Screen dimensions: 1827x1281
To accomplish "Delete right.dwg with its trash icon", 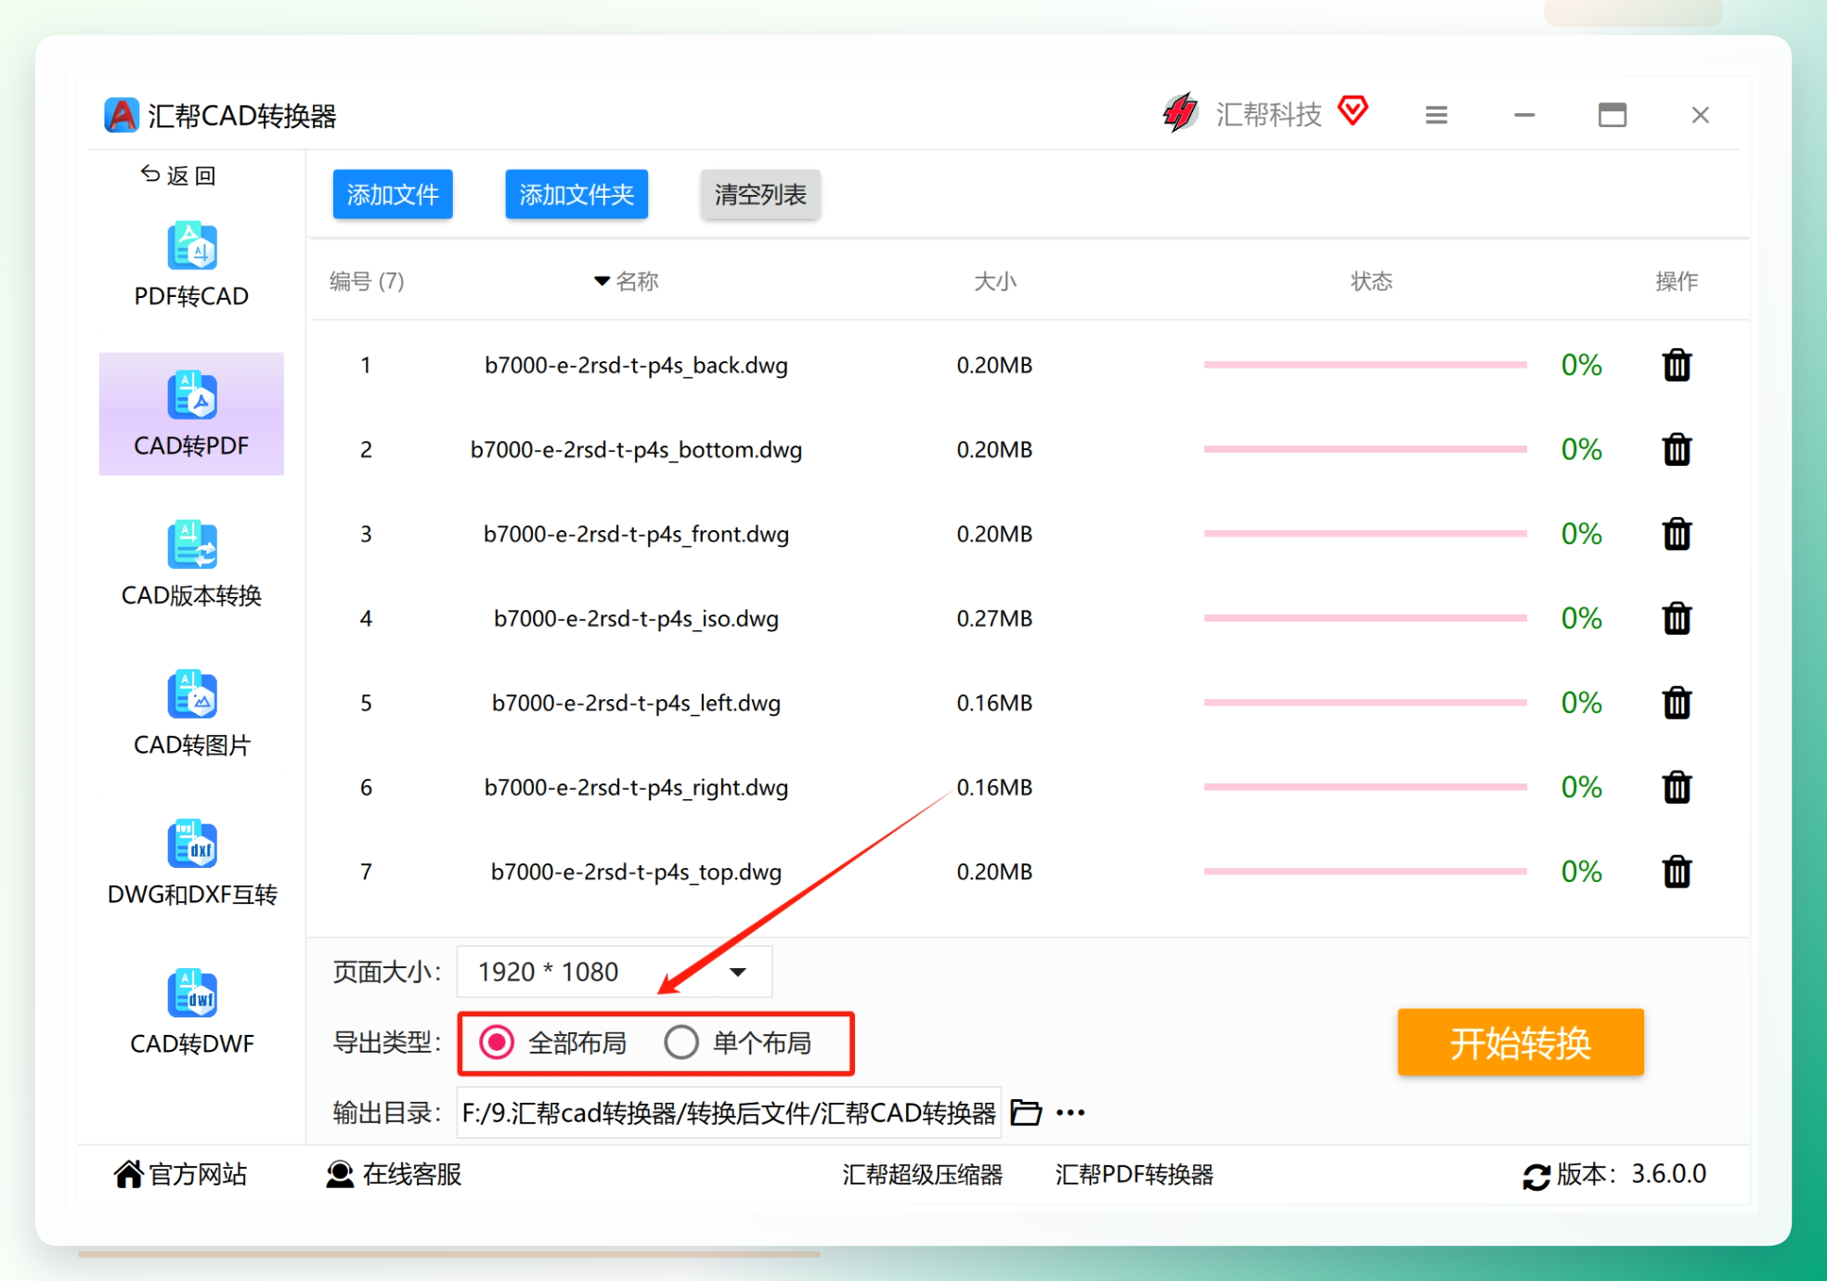I will (1677, 787).
